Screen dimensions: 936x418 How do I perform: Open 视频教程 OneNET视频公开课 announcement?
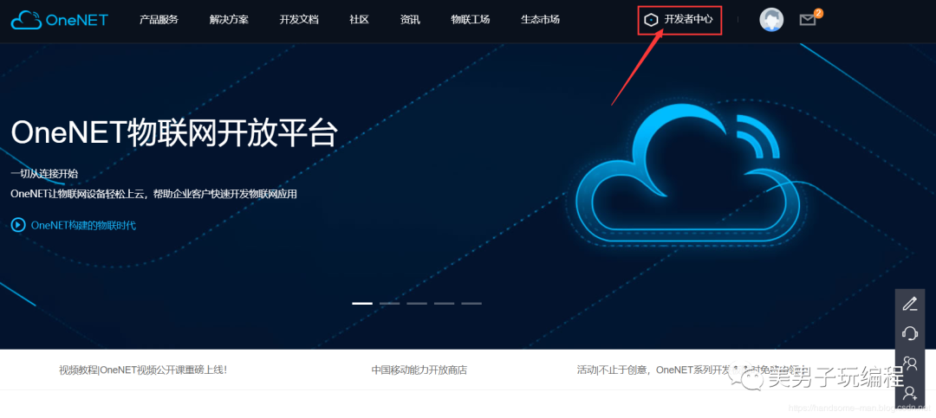pyautogui.click(x=143, y=370)
